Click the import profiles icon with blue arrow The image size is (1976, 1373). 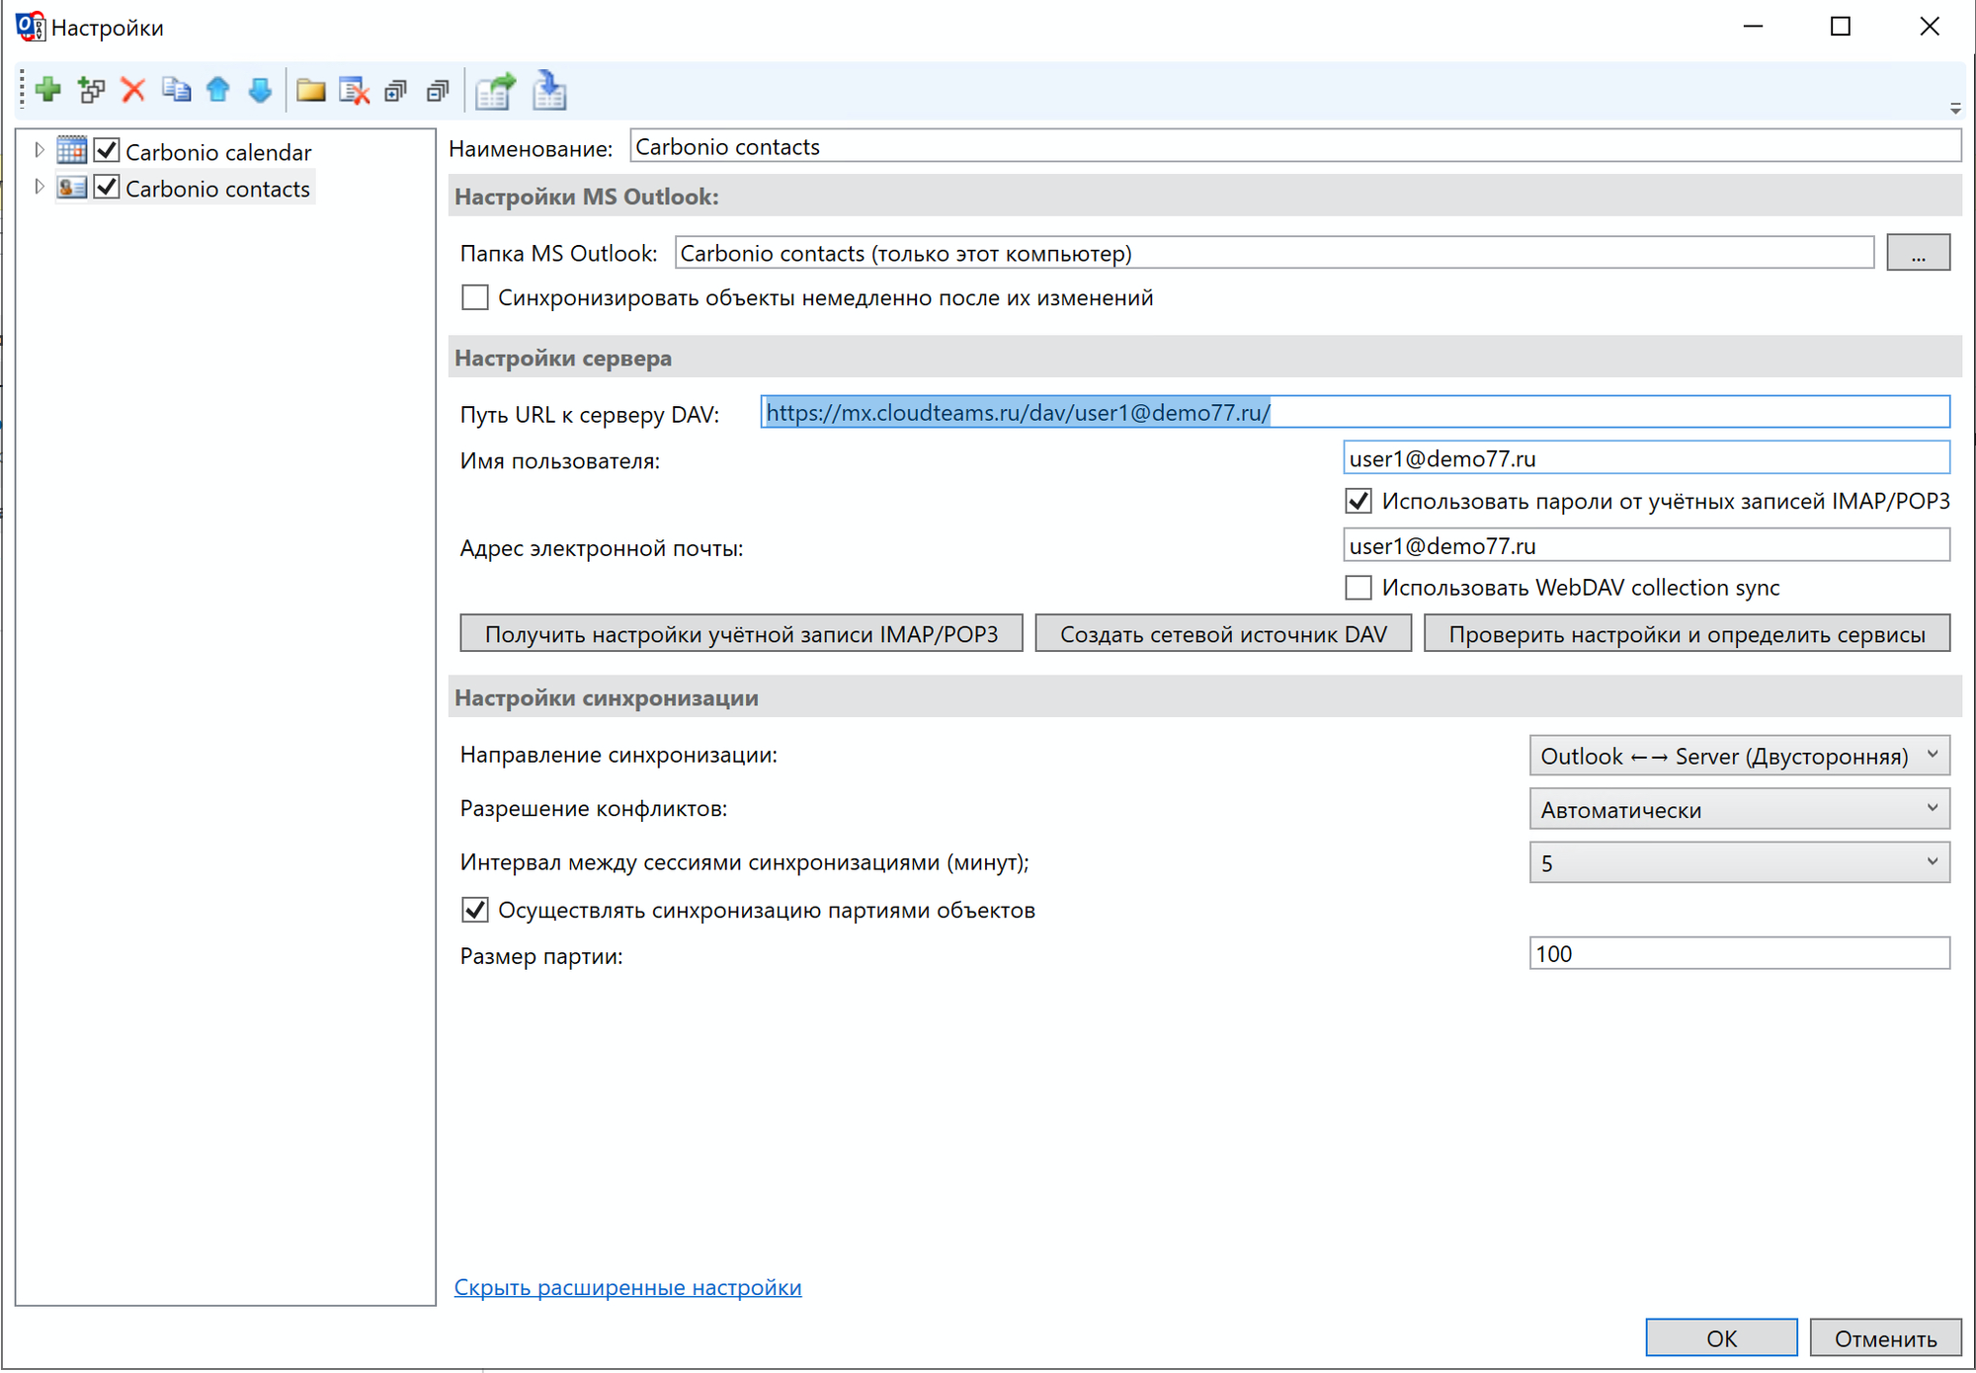click(549, 91)
